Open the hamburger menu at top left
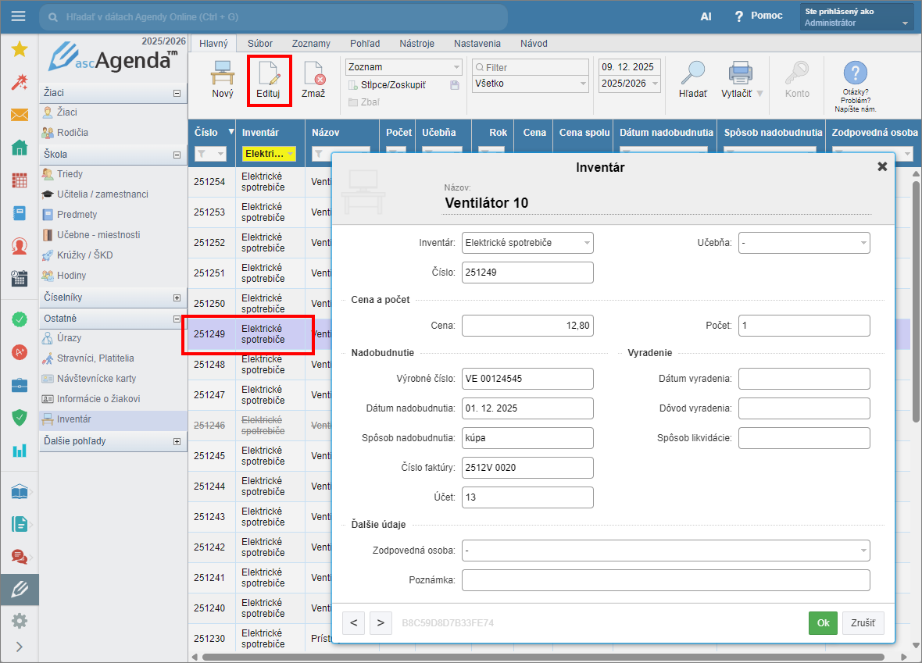This screenshot has width=922, height=663. (x=19, y=16)
